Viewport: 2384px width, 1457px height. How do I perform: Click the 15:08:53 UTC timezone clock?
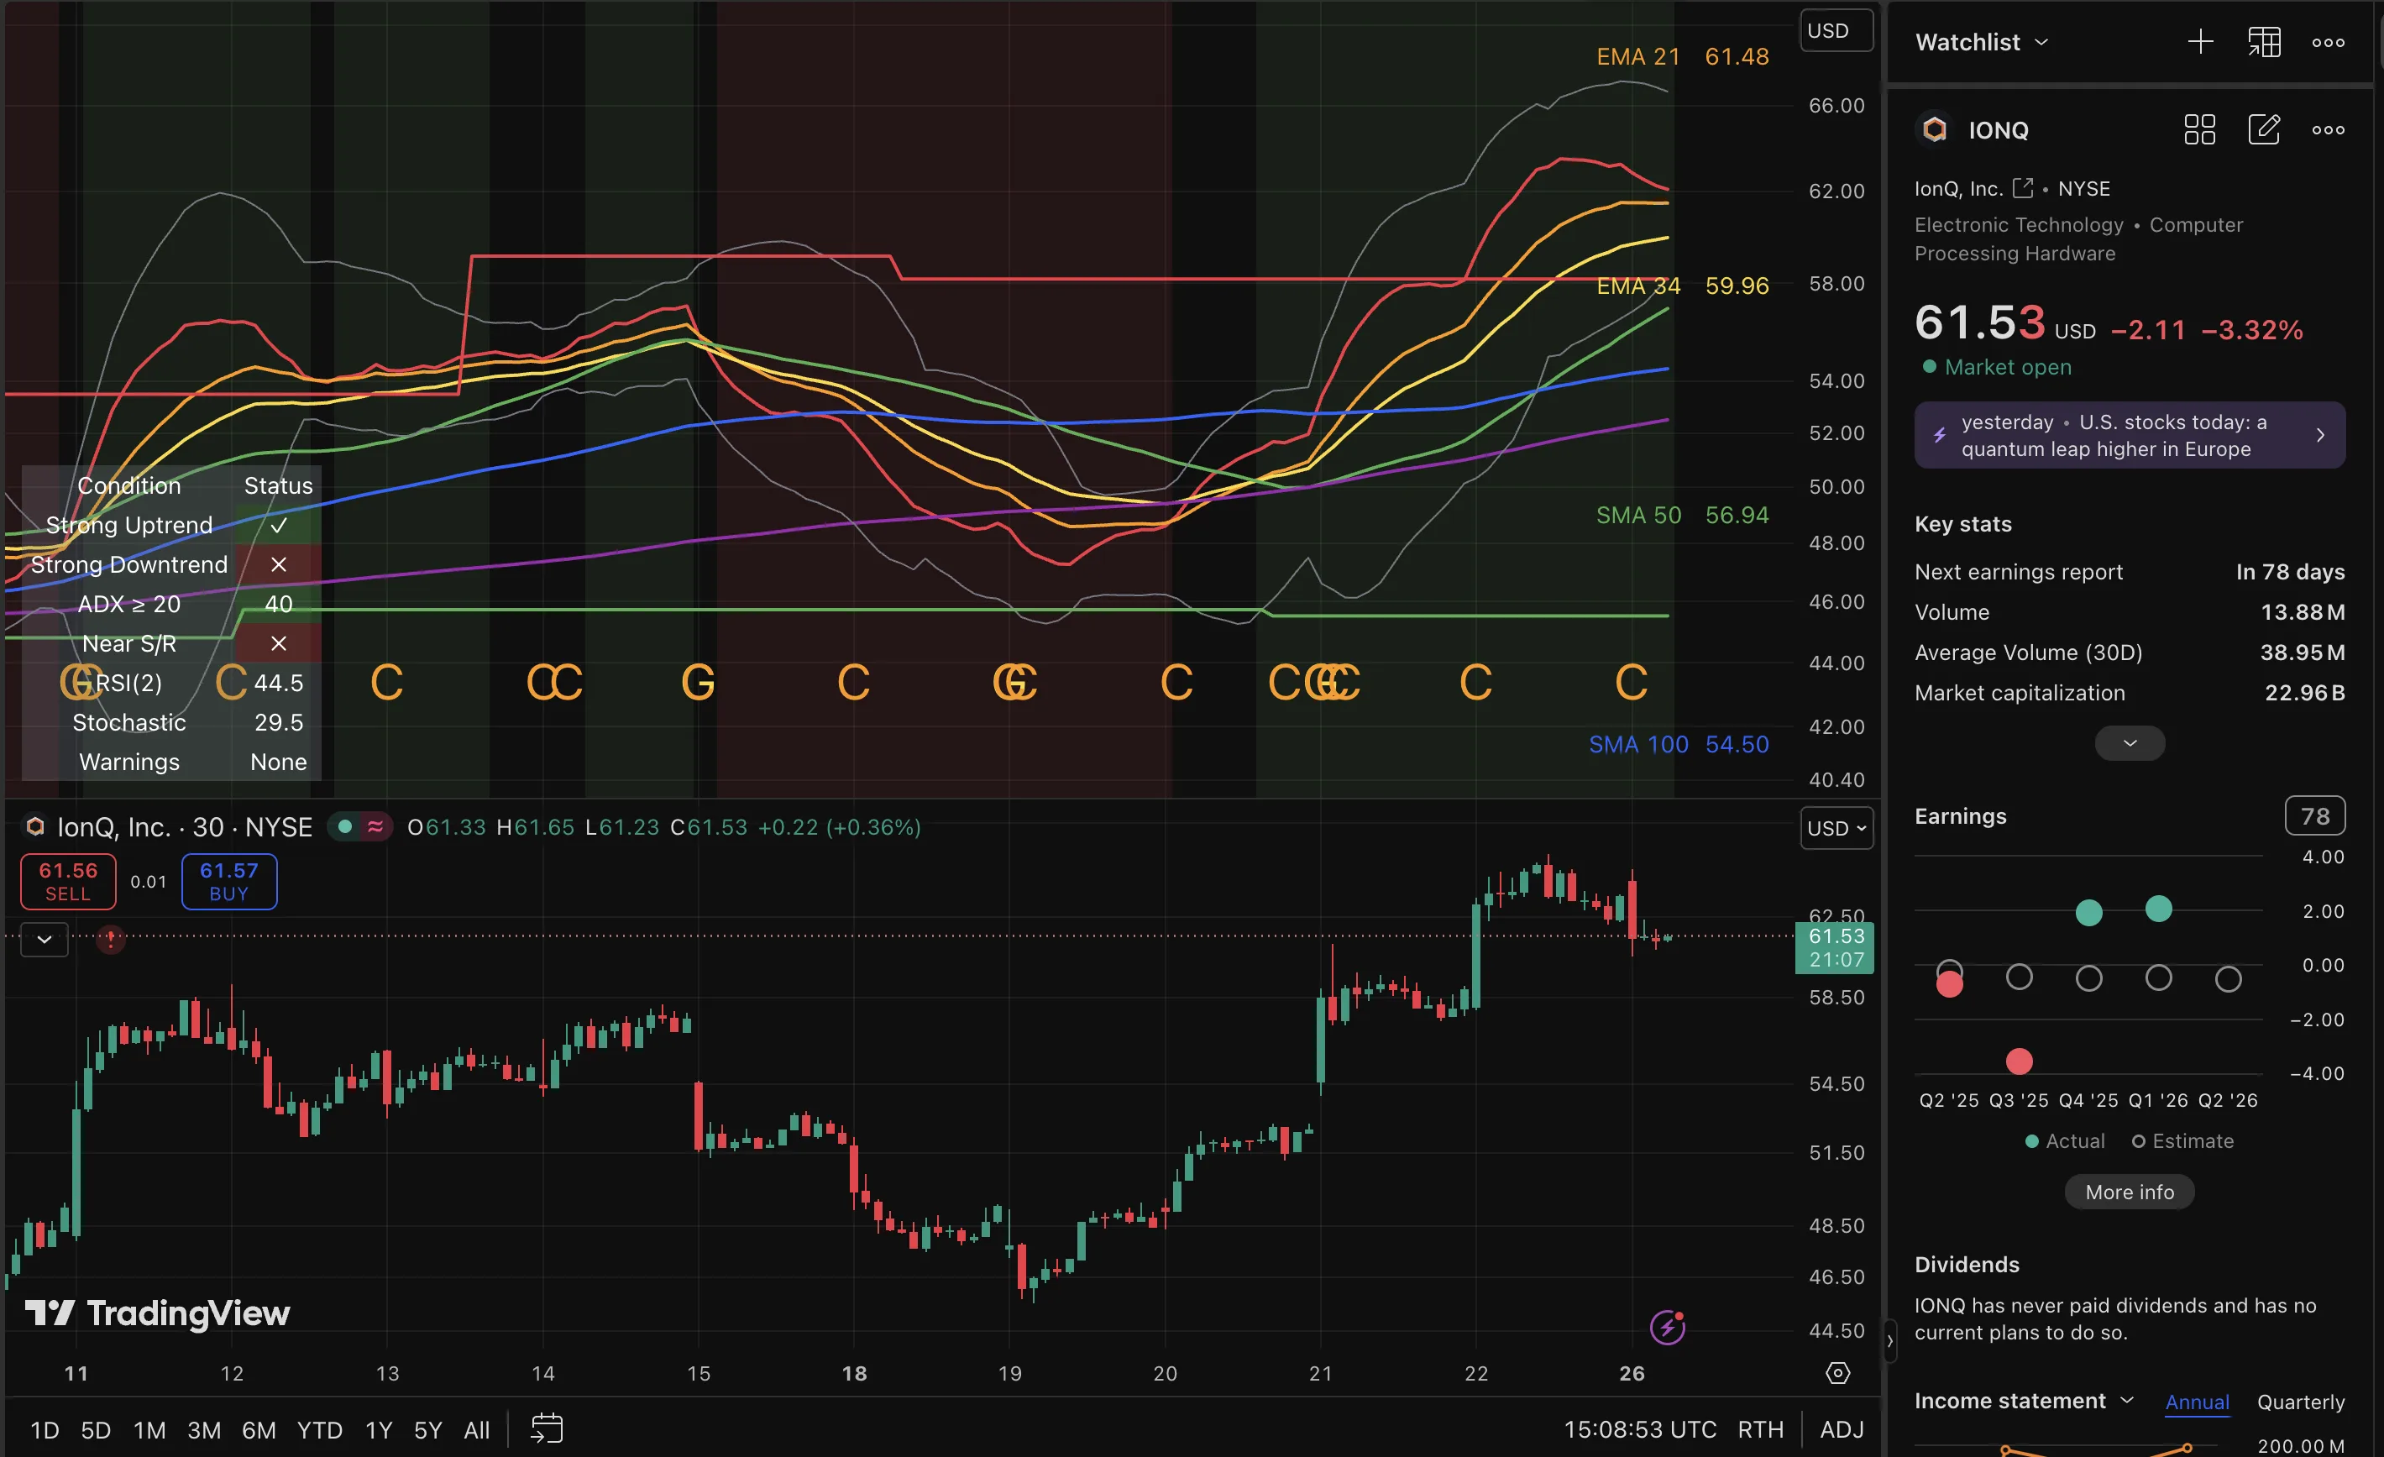click(1639, 1429)
